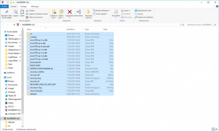Open the Accès rapide ribbon dropdown
This screenshot has height=131, width=219.
[x=100, y=14]
